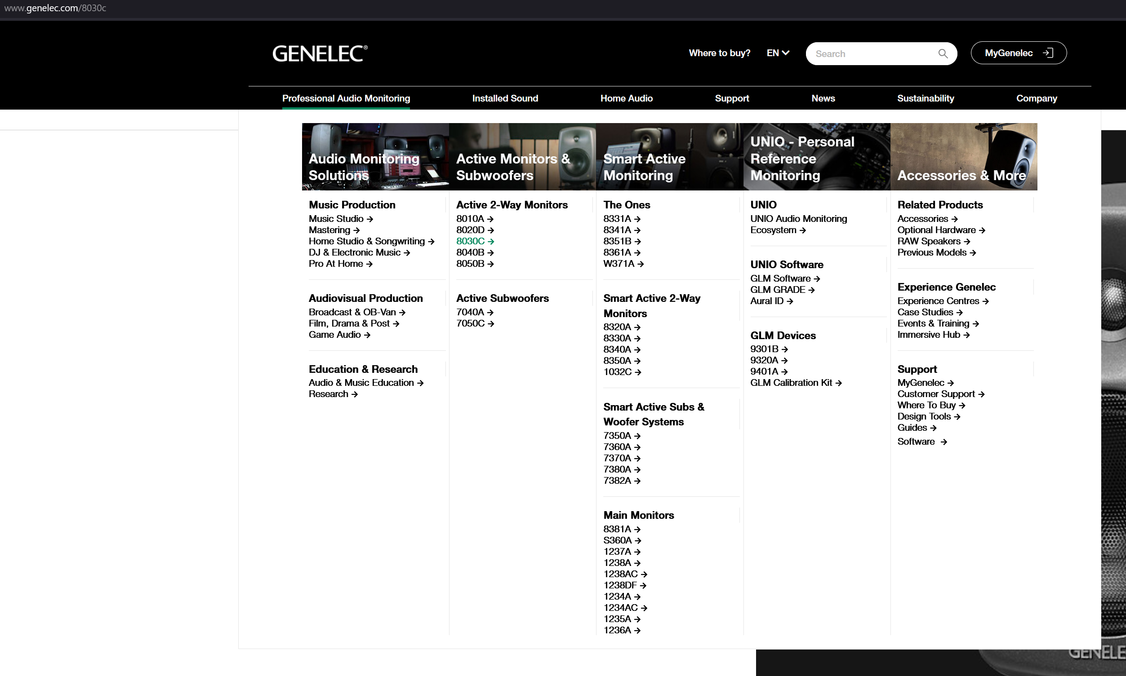Click the Music Production heading
This screenshot has height=676, width=1126.
[352, 205]
